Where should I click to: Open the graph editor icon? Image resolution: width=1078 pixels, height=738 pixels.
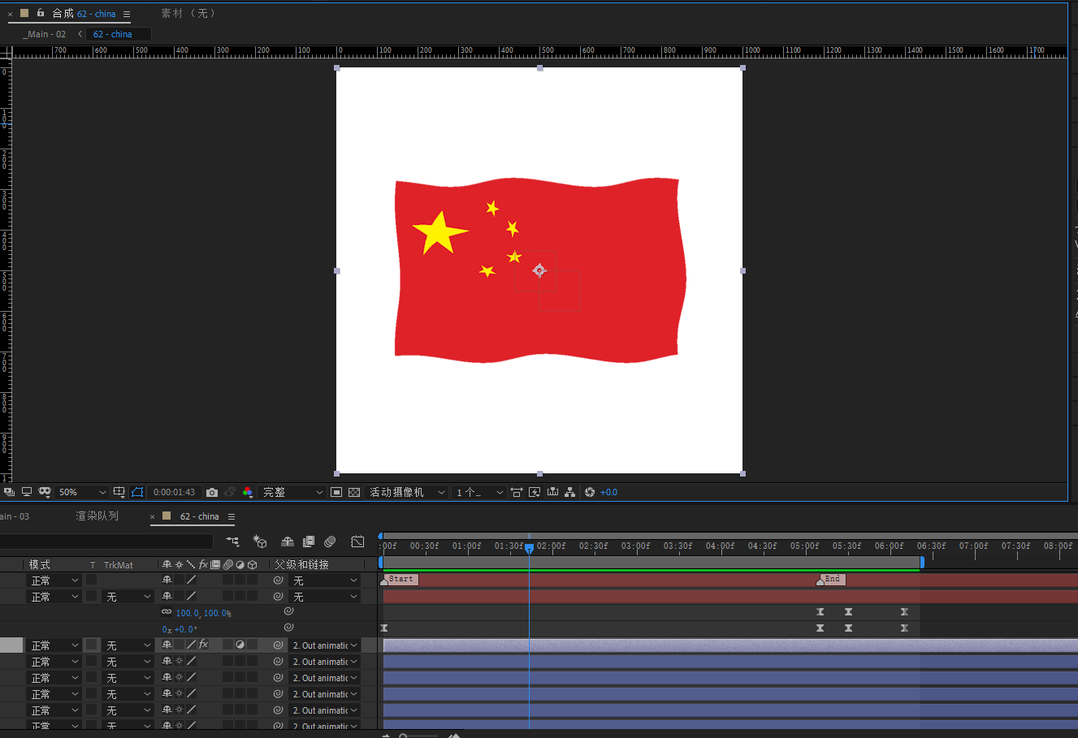357,542
